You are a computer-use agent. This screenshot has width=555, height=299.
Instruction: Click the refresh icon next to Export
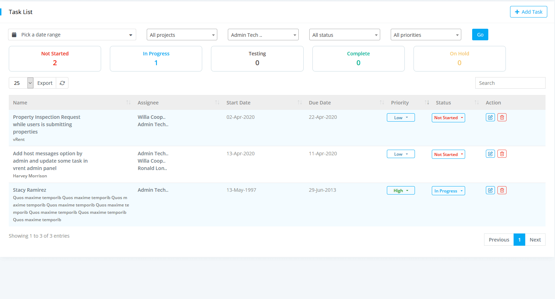pyautogui.click(x=62, y=83)
